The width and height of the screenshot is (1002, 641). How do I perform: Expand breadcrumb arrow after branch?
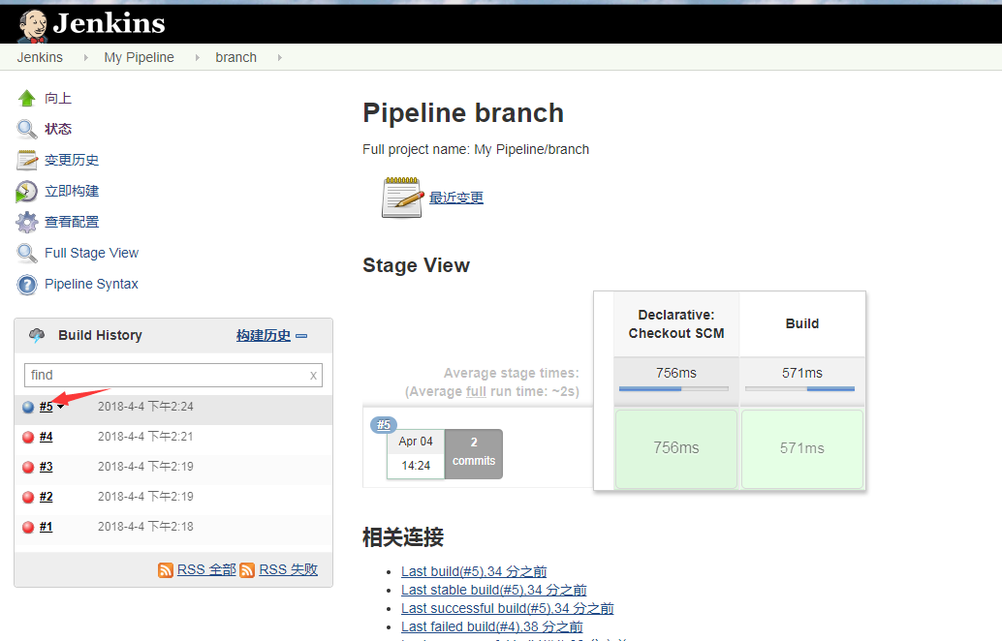(279, 57)
